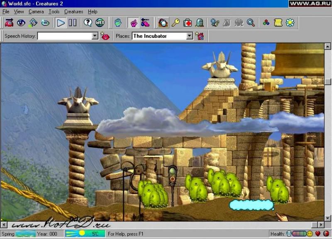Click the yellow scroll icon
Viewport: 332px width, 239px height.
[x=278, y=22]
